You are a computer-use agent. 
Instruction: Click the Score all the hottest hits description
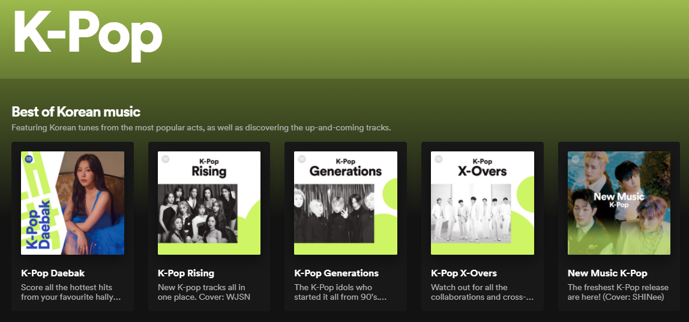[x=71, y=292]
